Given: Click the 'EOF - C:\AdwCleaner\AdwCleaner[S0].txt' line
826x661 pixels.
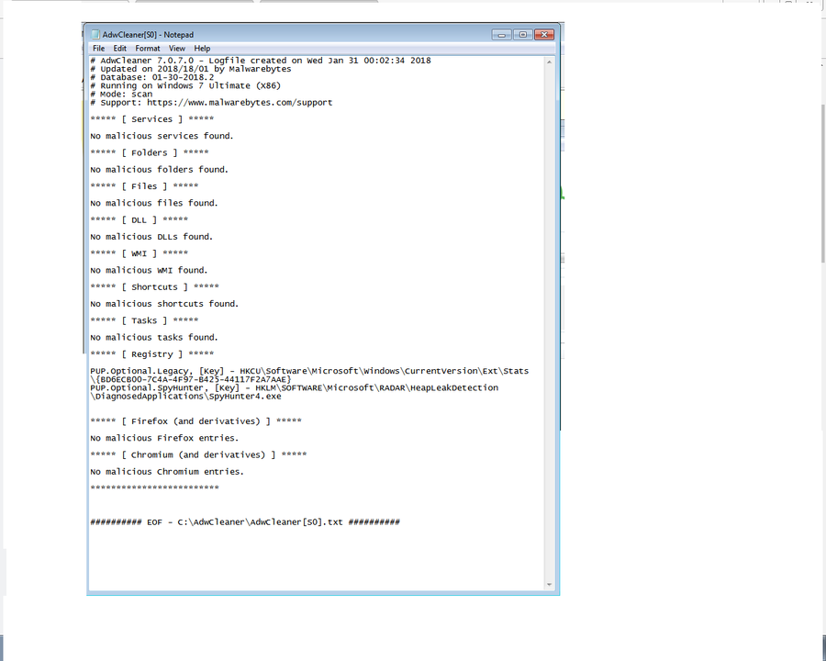Looking at the screenshot, I should coord(245,522).
